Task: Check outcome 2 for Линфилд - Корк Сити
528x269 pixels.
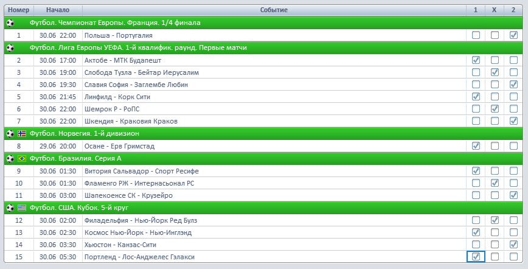Action: pyautogui.click(x=513, y=96)
